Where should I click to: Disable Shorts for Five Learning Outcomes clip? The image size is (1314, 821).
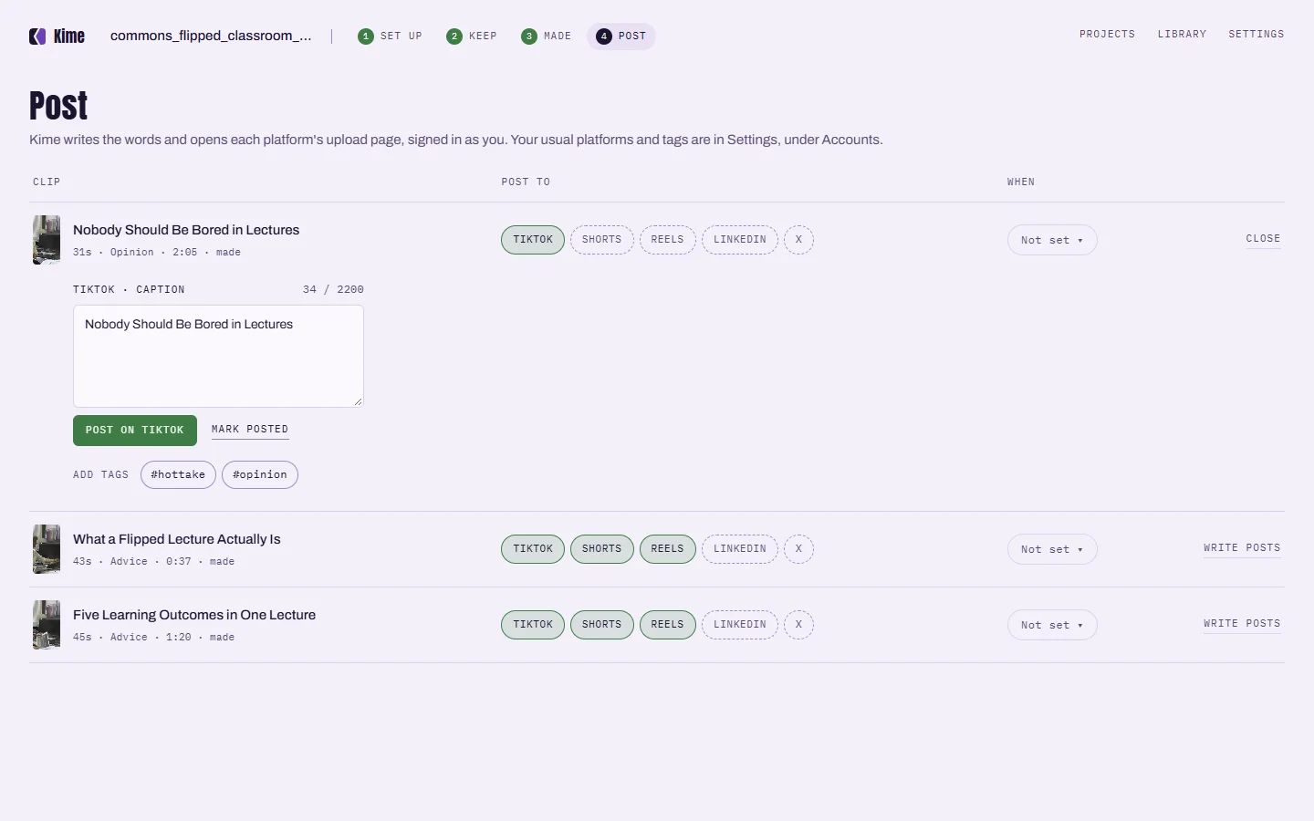click(602, 625)
